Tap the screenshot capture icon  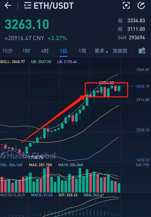(x=126, y=6)
